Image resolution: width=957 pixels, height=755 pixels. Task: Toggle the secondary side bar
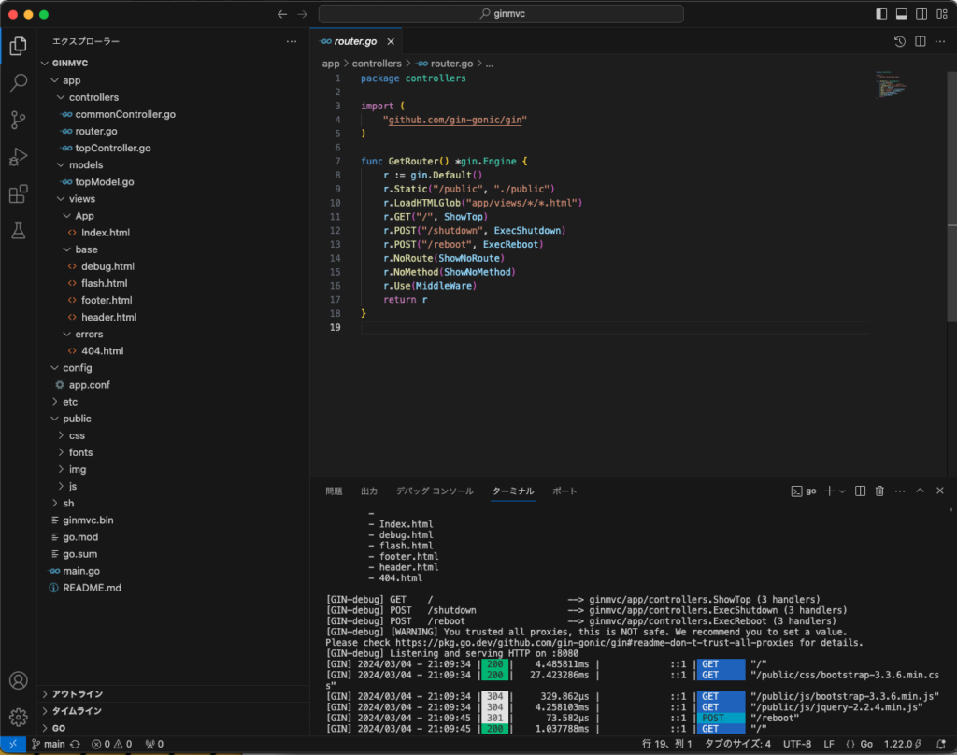[921, 13]
